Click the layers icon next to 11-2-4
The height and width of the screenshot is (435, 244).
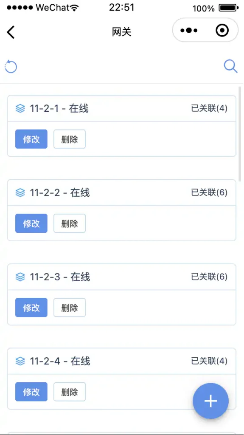20,361
